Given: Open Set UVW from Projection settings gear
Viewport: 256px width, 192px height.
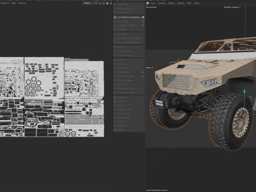Looking at the screenshot, I should 143,17.
